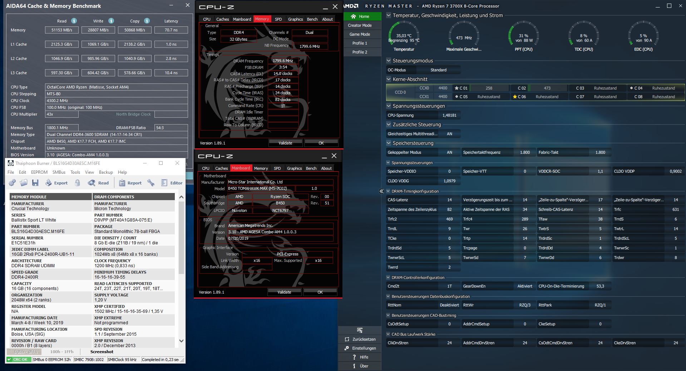Click Validate in the lower CPU-Z window

point(284,292)
